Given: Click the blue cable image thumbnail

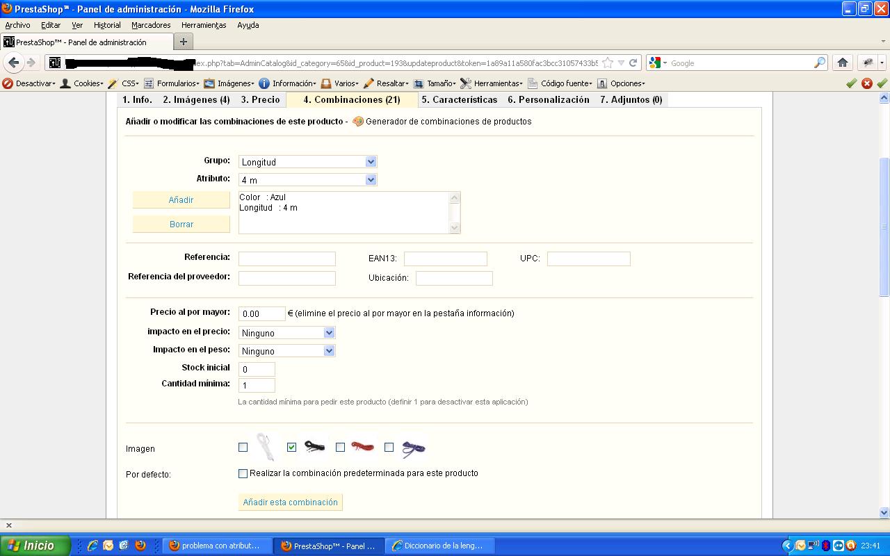Looking at the screenshot, I should [x=413, y=448].
